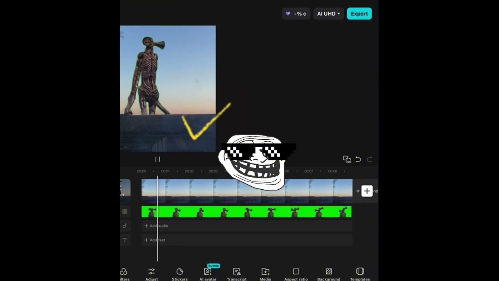Click the Export button
Viewport: 499px width, 281px height.
(x=359, y=14)
